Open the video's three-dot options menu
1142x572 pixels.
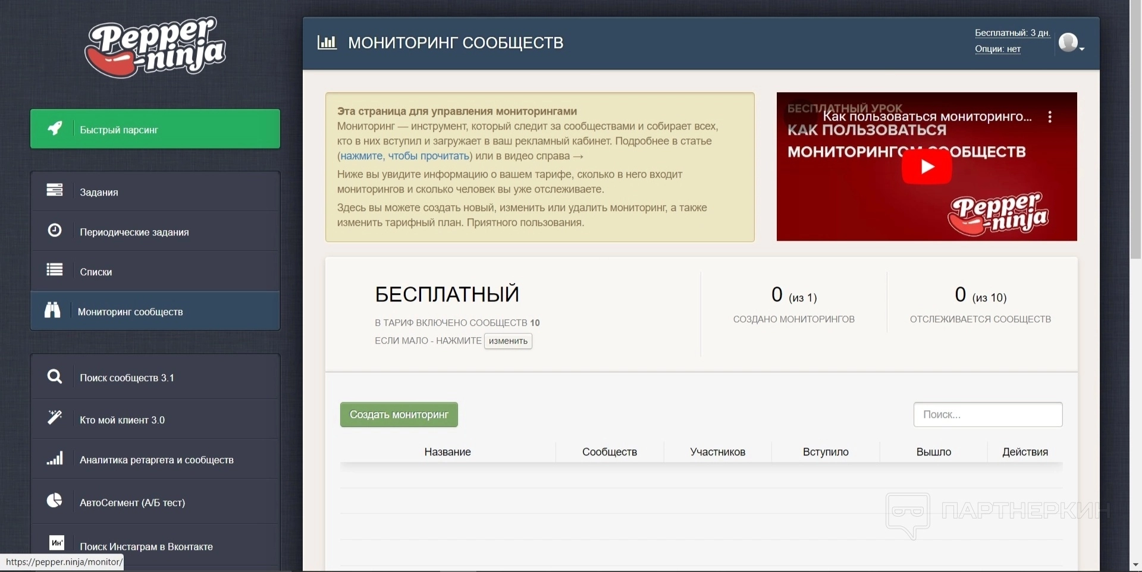(x=1050, y=117)
